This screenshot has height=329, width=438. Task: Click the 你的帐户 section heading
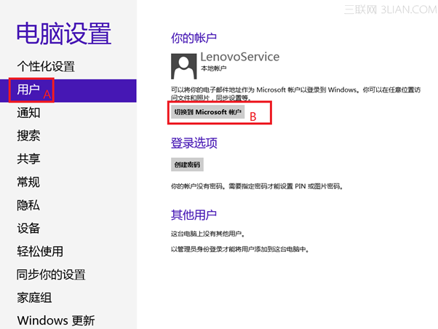(x=194, y=39)
